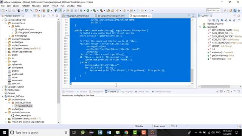Screen dimensions: 242x136
Task: Open File Explorer from the taskbar
Action: tap(118, 133)
